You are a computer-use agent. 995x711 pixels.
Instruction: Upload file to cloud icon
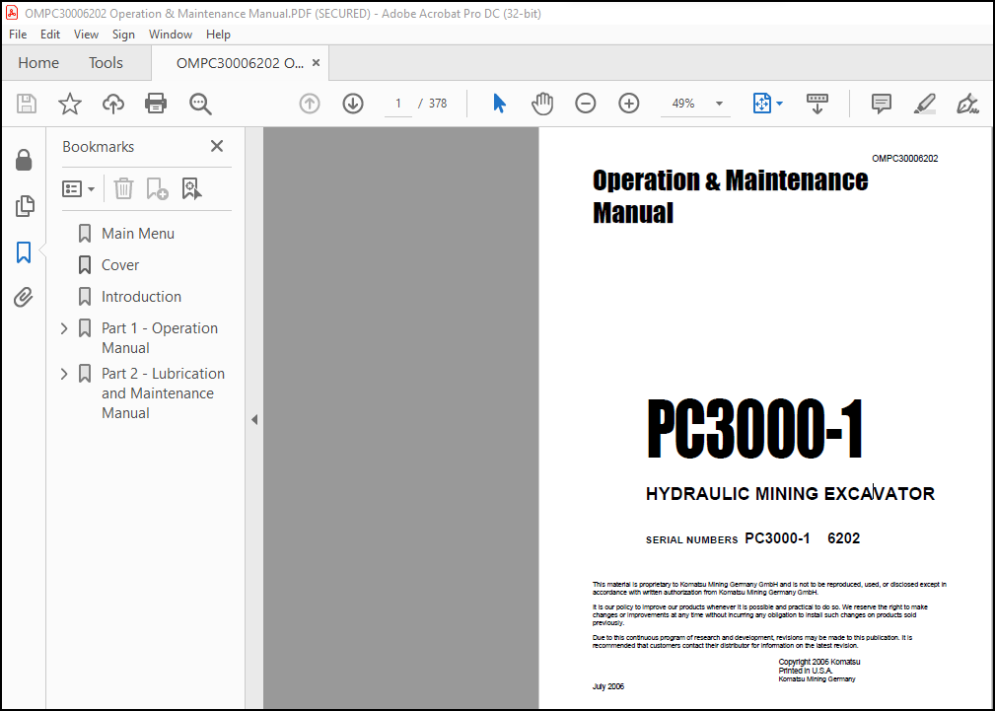point(113,104)
